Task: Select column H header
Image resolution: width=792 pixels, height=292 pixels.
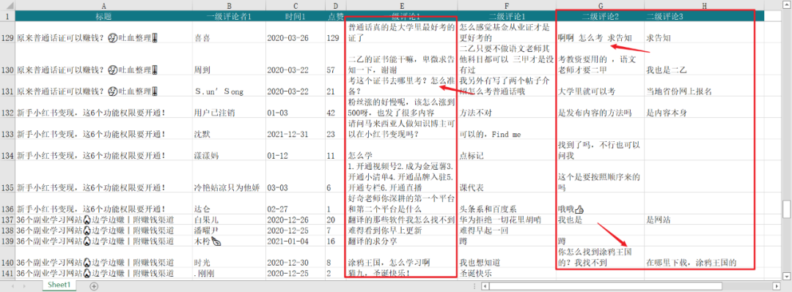Action: 703,6
